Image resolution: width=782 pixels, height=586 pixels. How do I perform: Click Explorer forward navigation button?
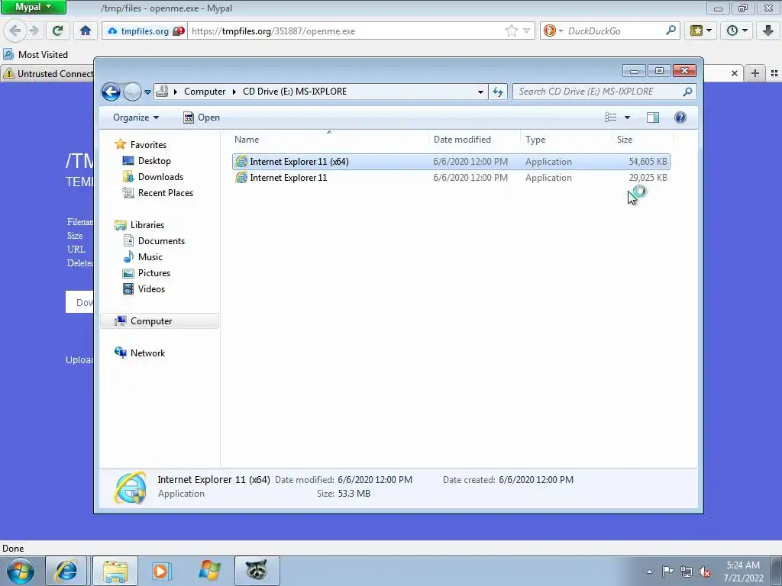pyautogui.click(x=132, y=92)
